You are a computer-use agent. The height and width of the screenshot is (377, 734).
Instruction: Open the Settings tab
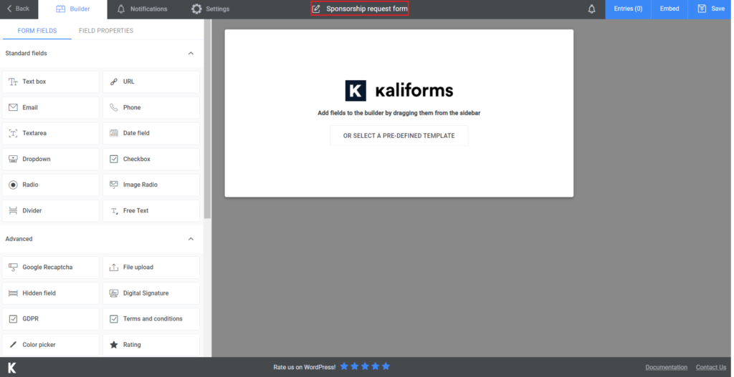[x=211, y=9]
